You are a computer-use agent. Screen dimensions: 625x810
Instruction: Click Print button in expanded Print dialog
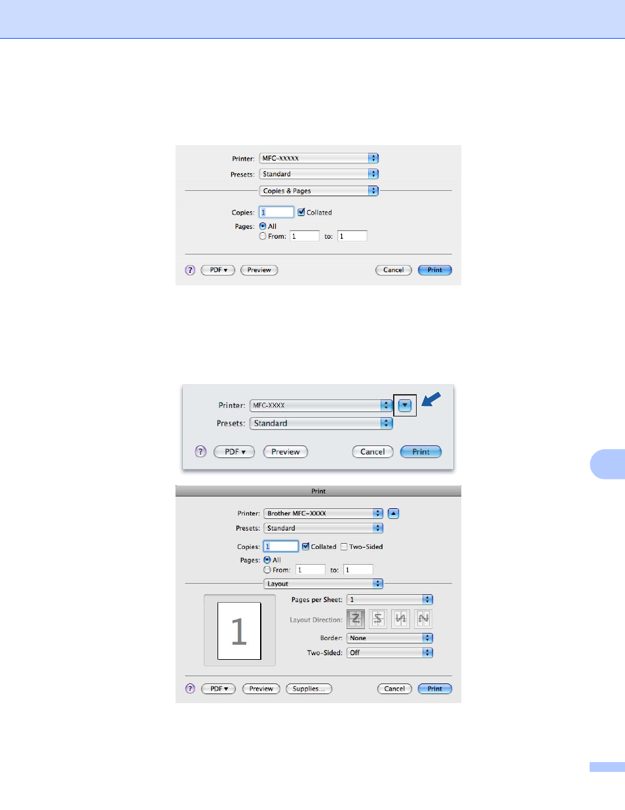coord(435,689)
